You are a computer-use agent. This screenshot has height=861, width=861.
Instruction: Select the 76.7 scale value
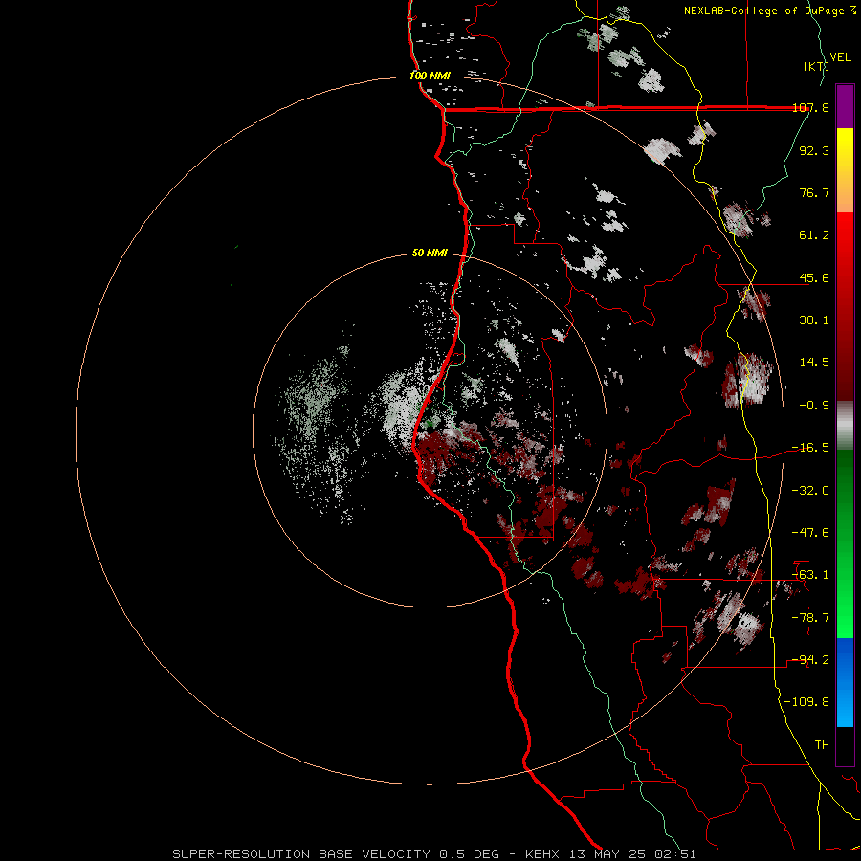click(x=814, y=192)
